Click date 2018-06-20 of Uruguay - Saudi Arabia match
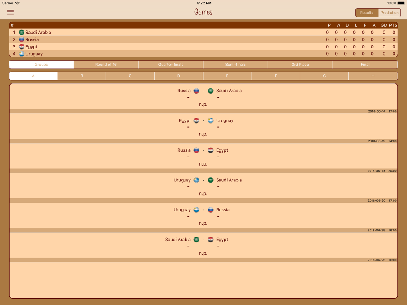The width and height of the screenshot is (407, 305). coord(376,201)
